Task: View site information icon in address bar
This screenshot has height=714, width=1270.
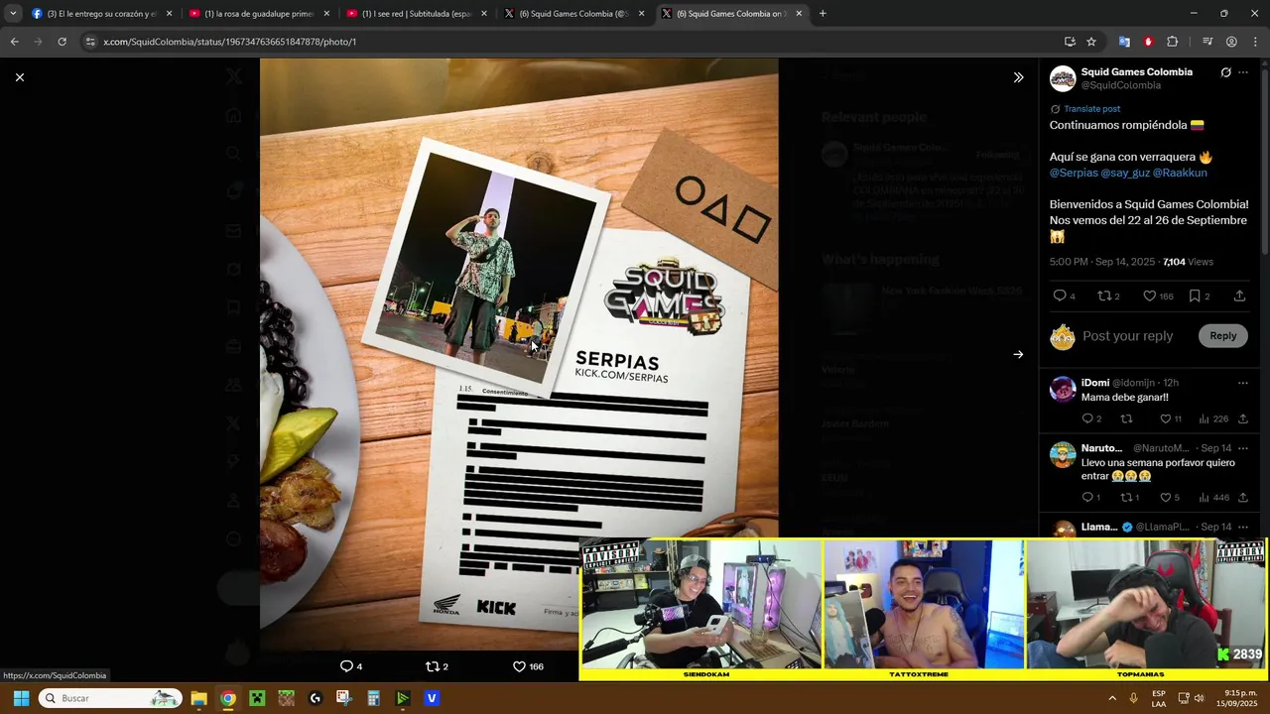Action: click(x=90, y=42)
